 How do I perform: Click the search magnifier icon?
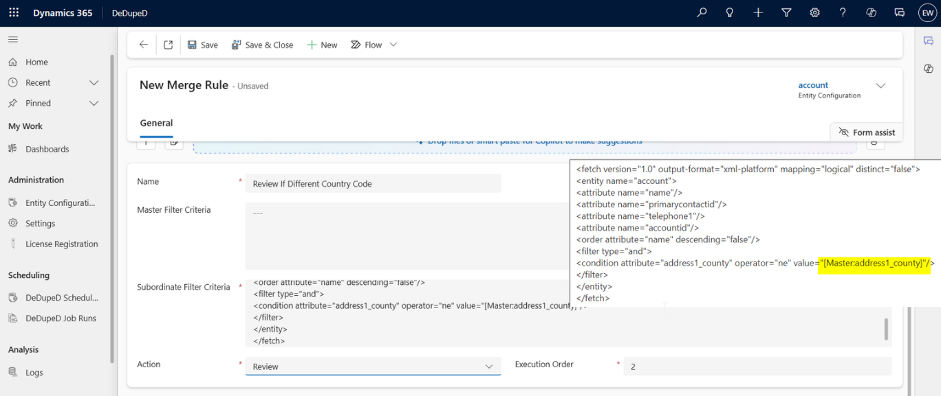(x=702, y=13)
